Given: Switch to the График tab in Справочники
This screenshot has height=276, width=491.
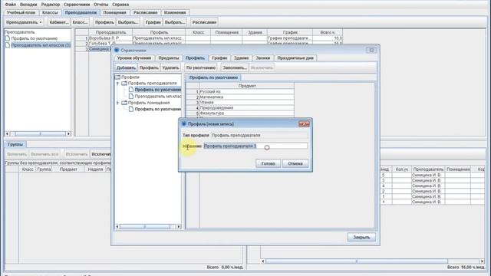Looking at the screenshot, I should click(x=219, y=58).
